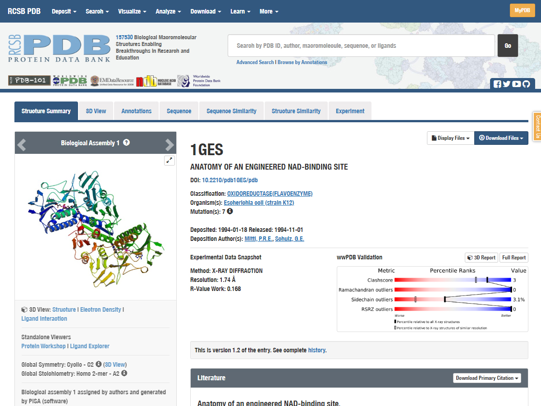Open the Display Files dropdown
The image size is (541, 406).
pos(450,138)
